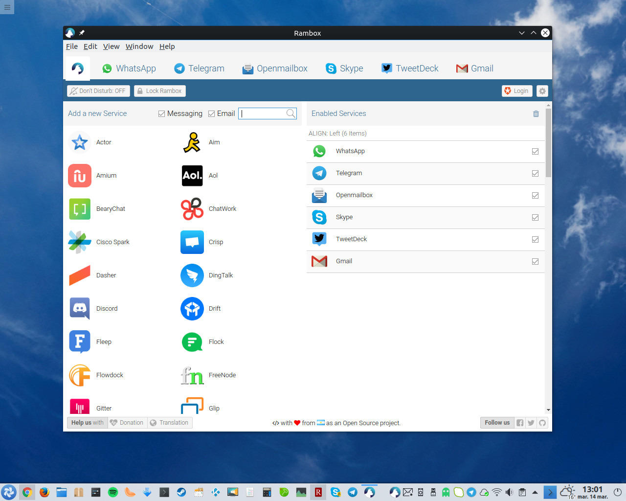626x501 pixels.
Task: Add the Actor service icon
Action: 80,142
